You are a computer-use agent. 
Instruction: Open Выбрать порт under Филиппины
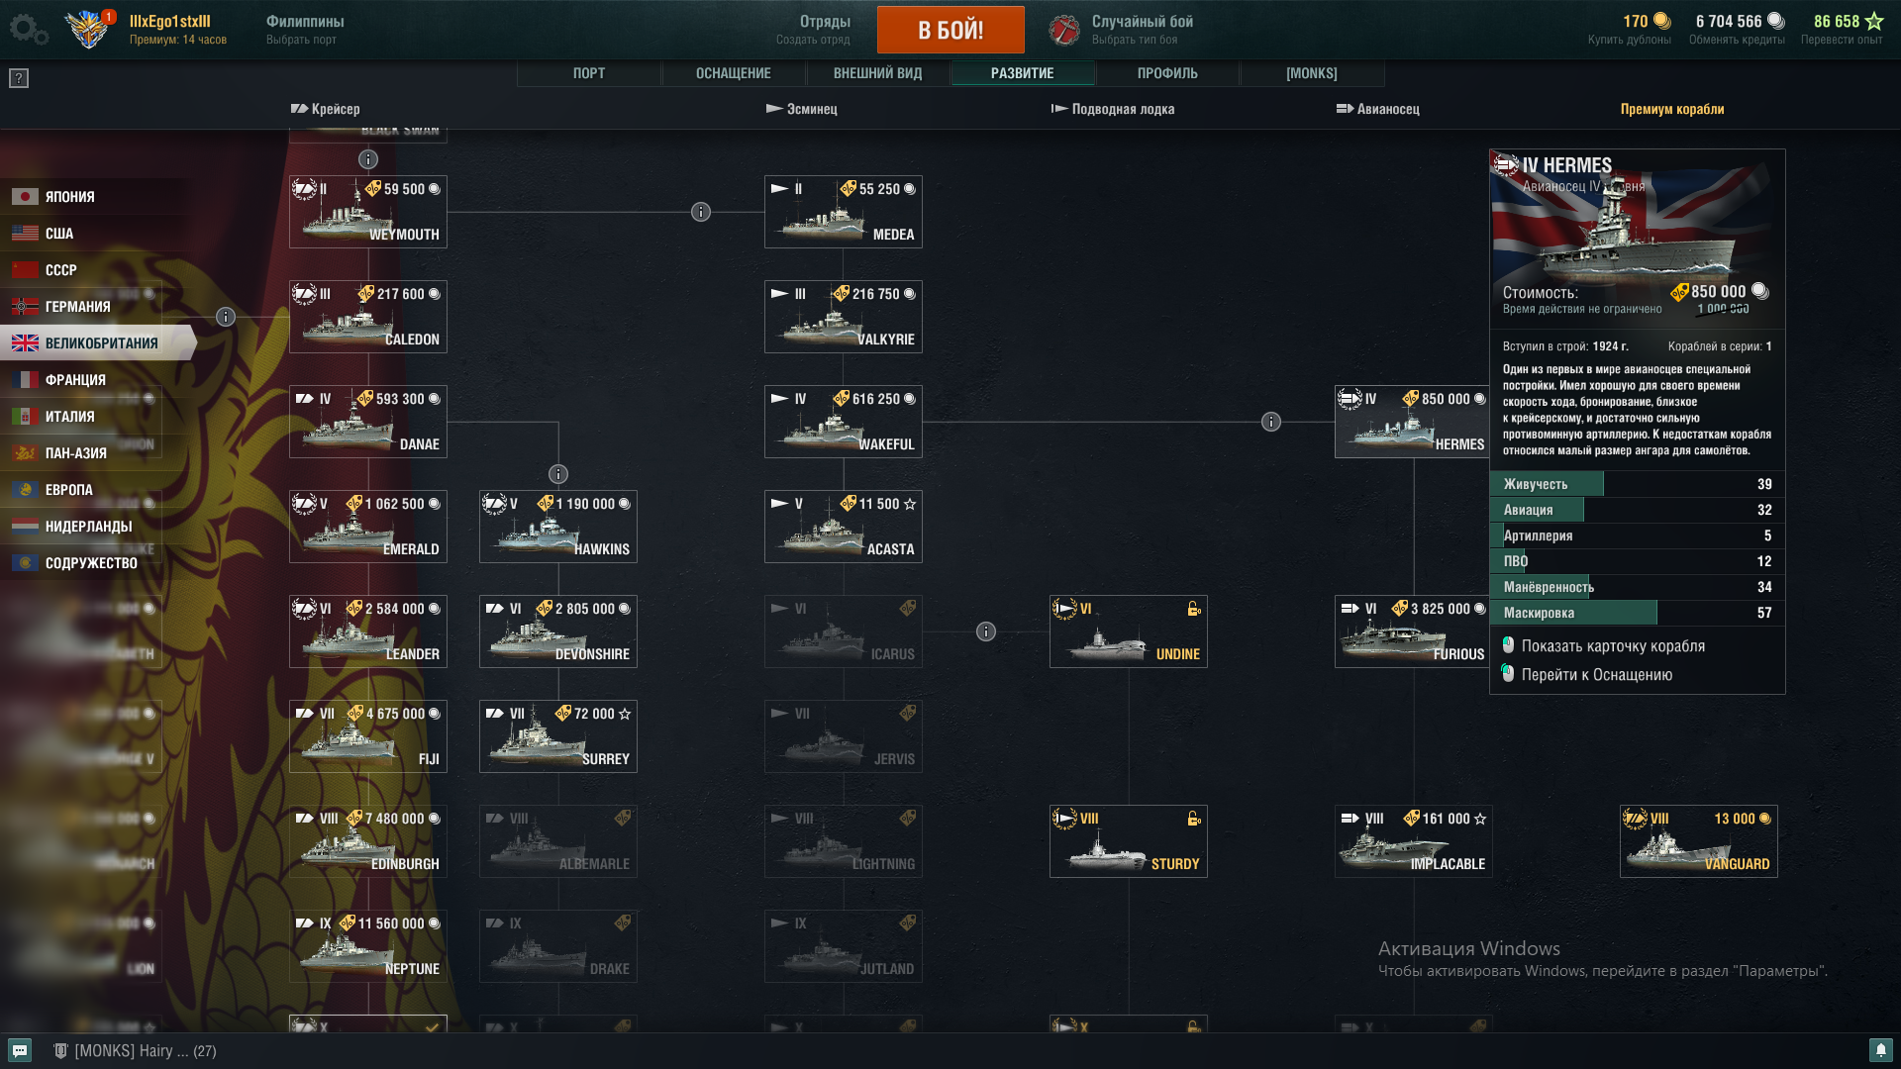[x=301, y=40]
